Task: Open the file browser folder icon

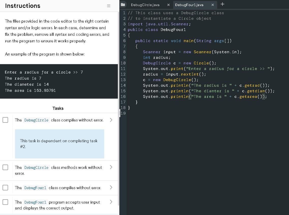Action: [x=123, y=4]
